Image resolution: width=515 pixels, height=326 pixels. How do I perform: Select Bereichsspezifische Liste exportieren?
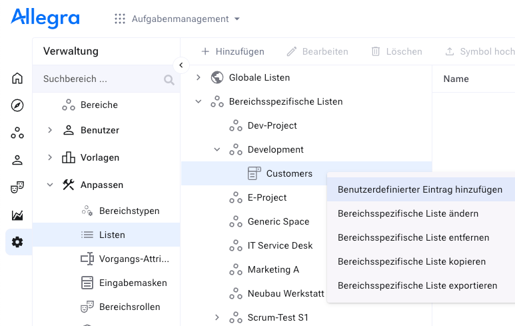point(417,285)
